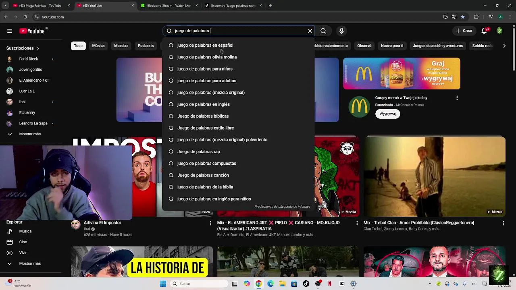Open the Windows Start button
This screenshot has width=516, height=290.
(x=163, y=284)
